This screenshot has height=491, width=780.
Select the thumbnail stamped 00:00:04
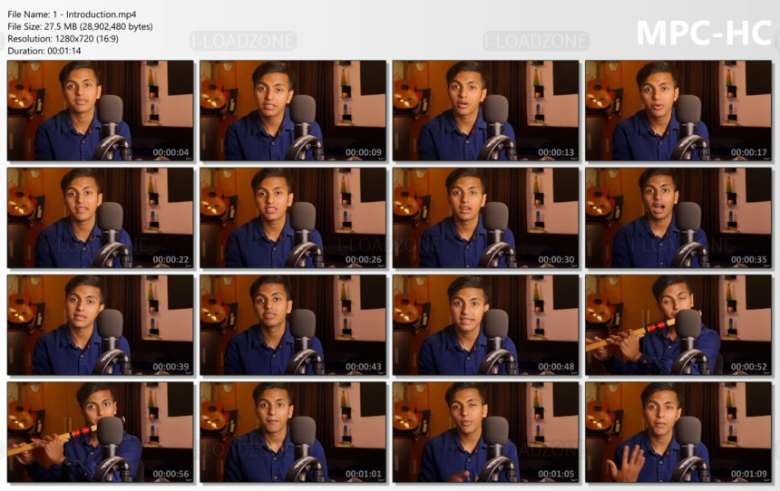coord(101,111)
